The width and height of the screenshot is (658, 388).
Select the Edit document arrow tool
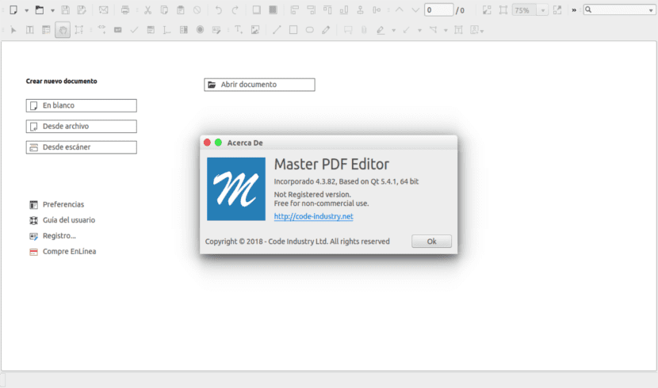point(13,30)
